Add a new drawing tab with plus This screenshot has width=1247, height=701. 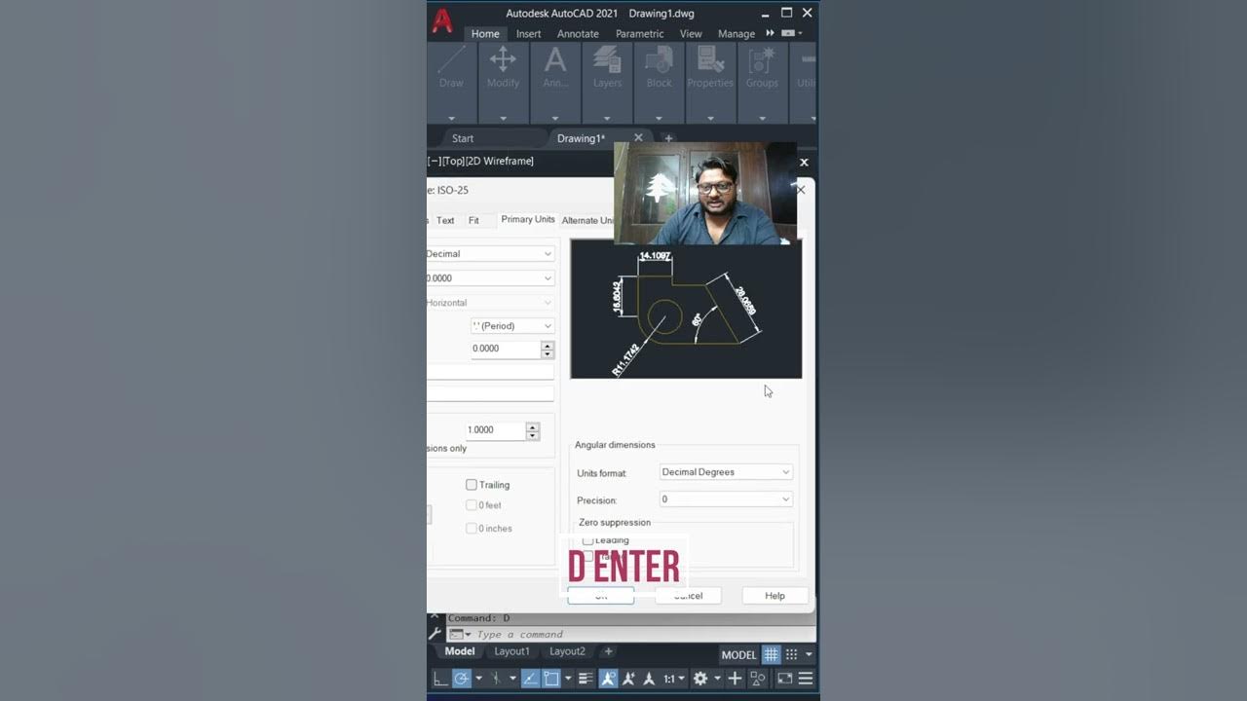click(668, 138)
